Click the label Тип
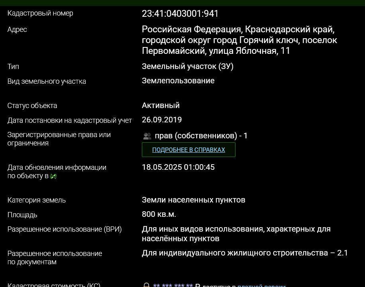Viewport: 365px width, 287px height. pos(13,67)
